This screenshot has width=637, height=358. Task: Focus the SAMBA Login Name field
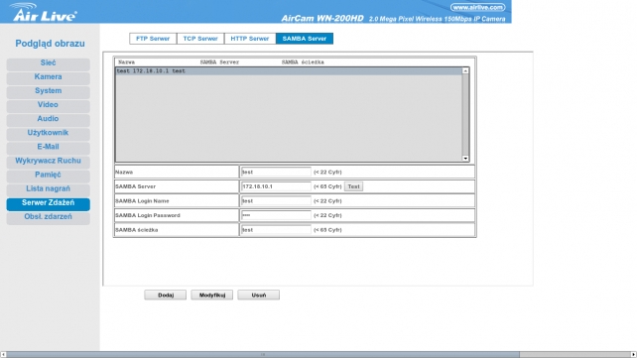pos(276,201)
